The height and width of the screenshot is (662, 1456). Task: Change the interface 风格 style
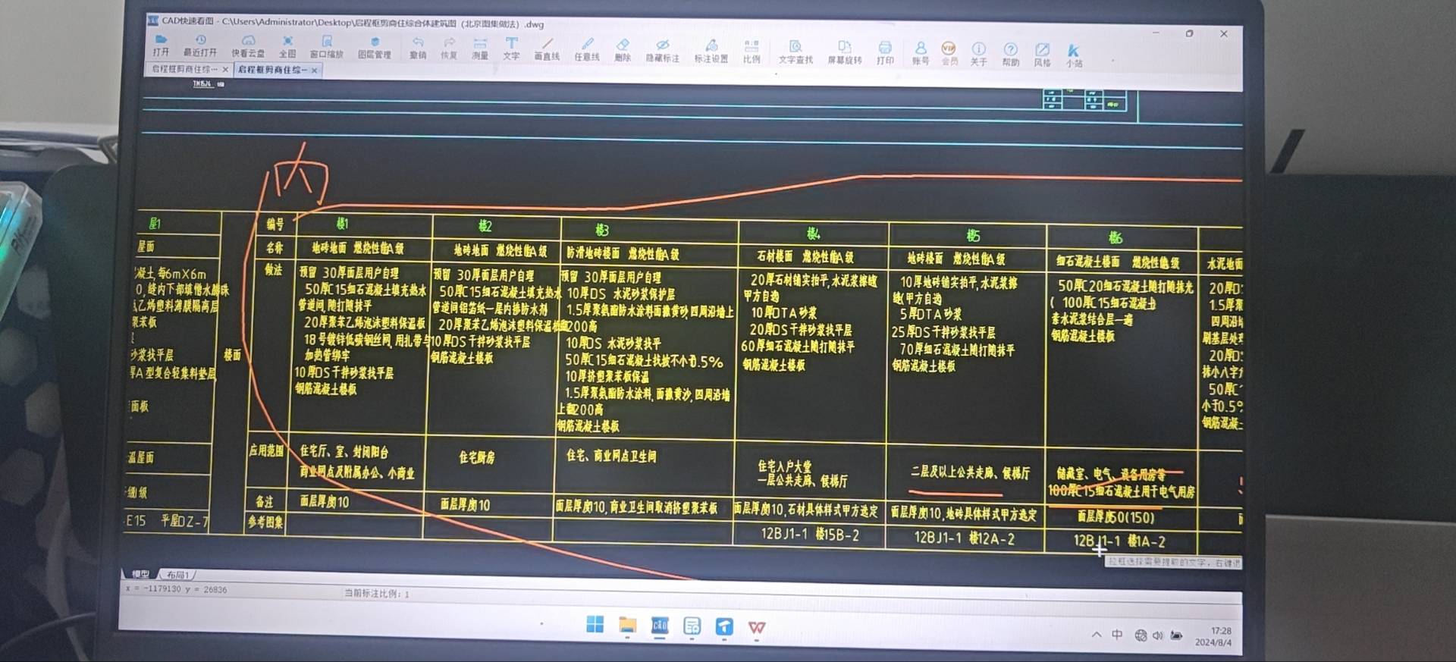coord(1043,56)
